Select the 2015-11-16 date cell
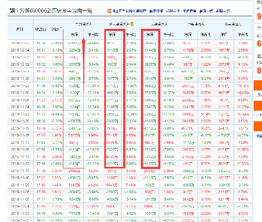 20,150
